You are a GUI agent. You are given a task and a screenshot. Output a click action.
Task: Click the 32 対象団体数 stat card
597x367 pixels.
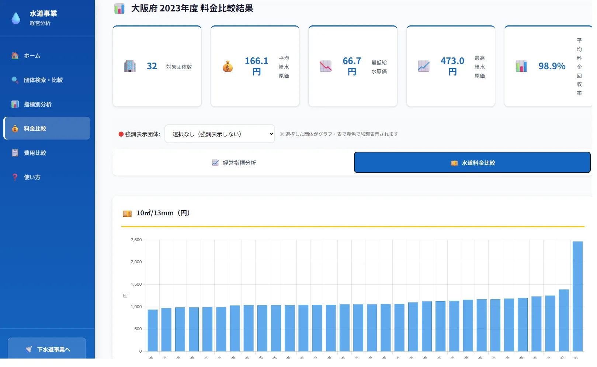tap(157, 66)
